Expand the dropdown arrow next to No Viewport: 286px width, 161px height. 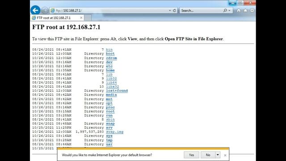click(x=218, y=155)
